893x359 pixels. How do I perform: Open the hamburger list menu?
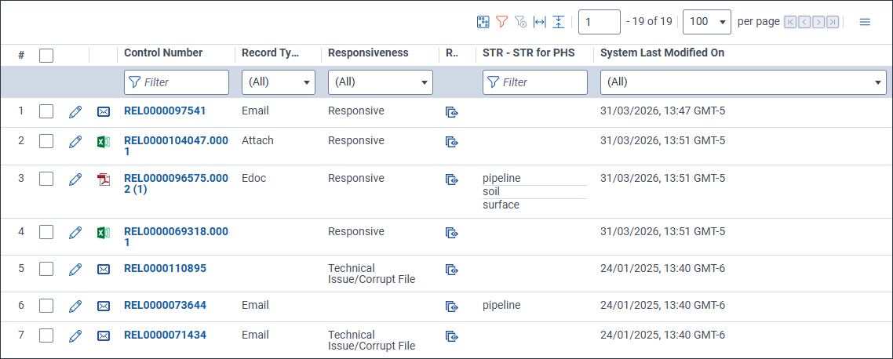click(865, 22)
